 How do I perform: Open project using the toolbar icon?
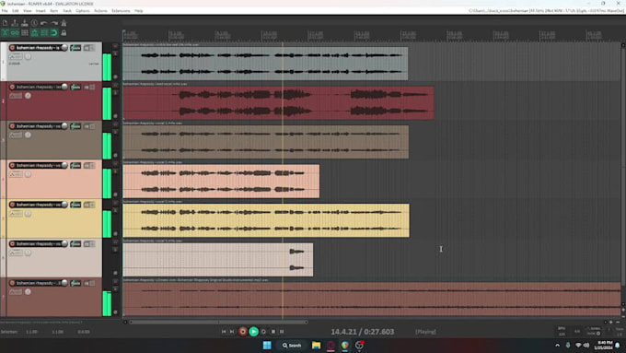(15, 23)
